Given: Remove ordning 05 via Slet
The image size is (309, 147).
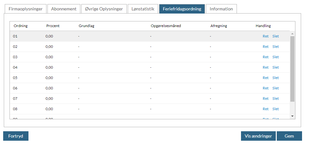Looking at the screenshot, I should pyautogui.click(x=275, y=78).
